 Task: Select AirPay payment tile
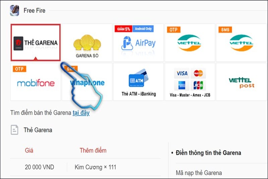point(138,42)
